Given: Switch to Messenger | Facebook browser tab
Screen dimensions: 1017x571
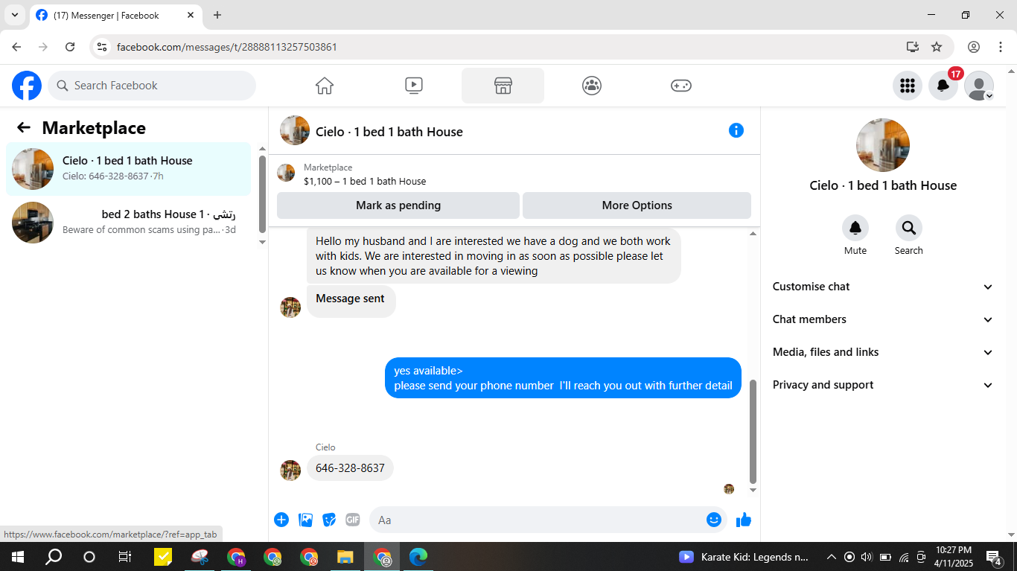Looking at the screenshot, I should click(x=115, y=15).
